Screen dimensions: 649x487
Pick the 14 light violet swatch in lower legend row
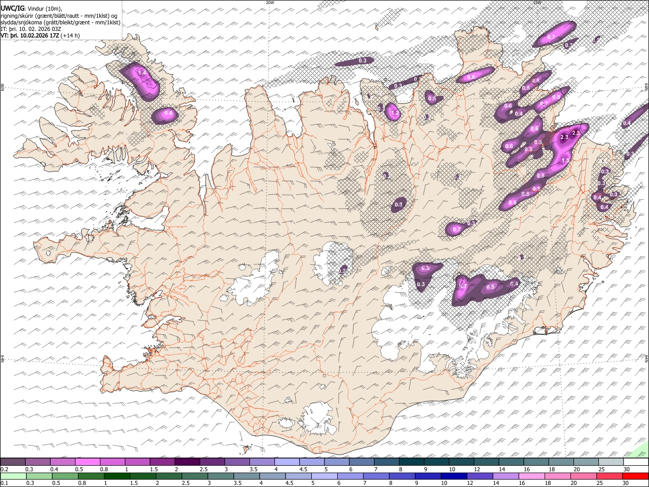[x=506, y=476]
